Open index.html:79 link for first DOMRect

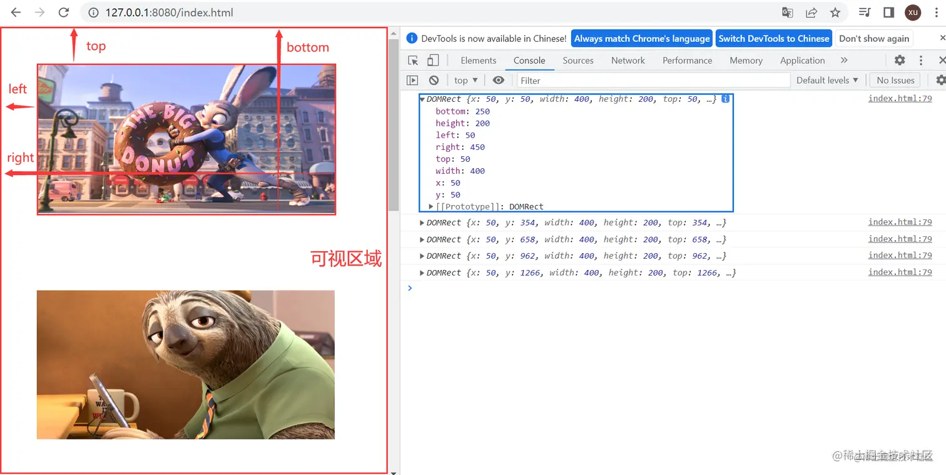(x=900, y=98)
